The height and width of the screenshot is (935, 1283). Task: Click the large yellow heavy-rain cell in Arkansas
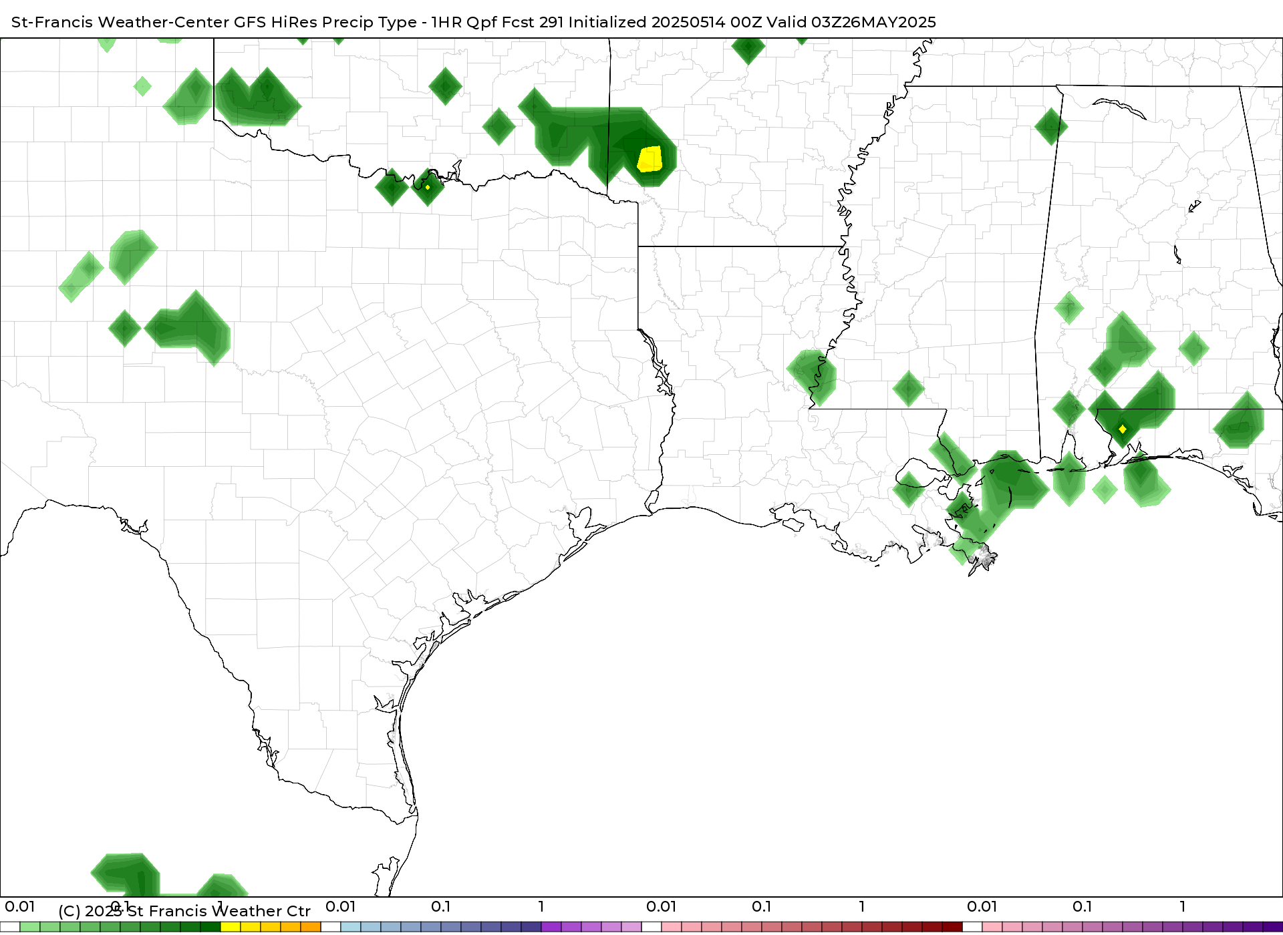click(650, 159)
